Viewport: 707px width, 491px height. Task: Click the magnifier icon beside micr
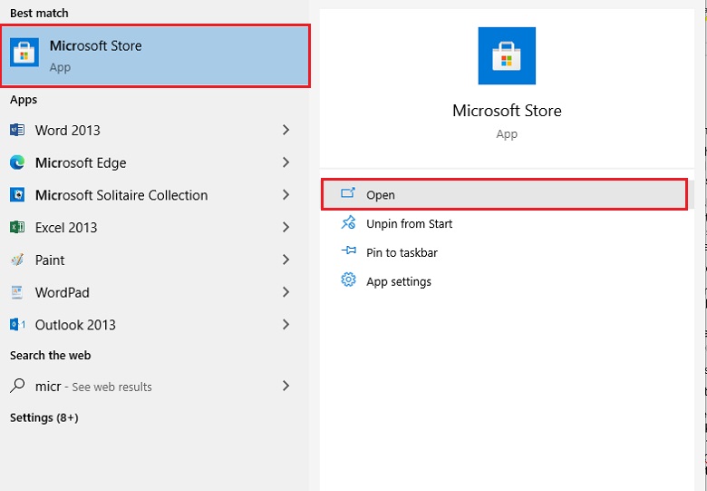17,386
